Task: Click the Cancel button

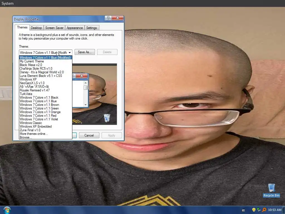Action: pyautogui.click(x=89, y=135)
